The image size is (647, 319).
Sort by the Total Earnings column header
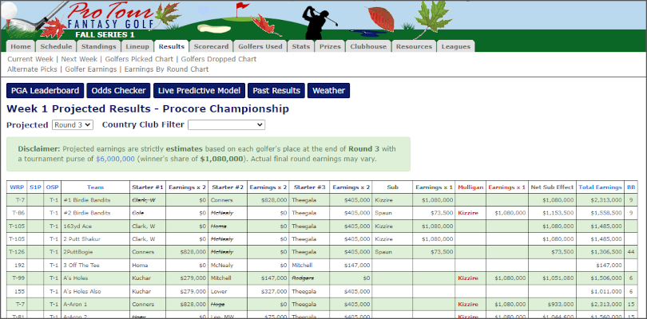click(600, 187)
